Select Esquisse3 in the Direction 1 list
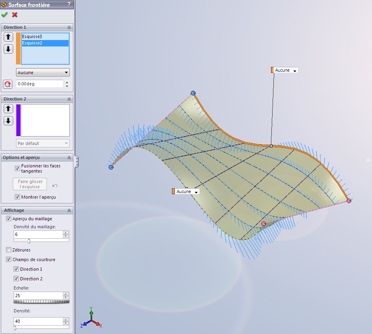 (32, 37)
